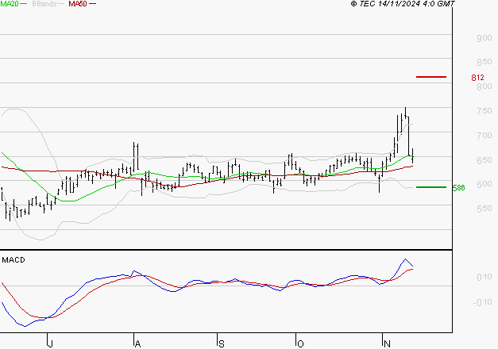
Task: Click the S month marker on time axis
Action: [x=221, y=343]
